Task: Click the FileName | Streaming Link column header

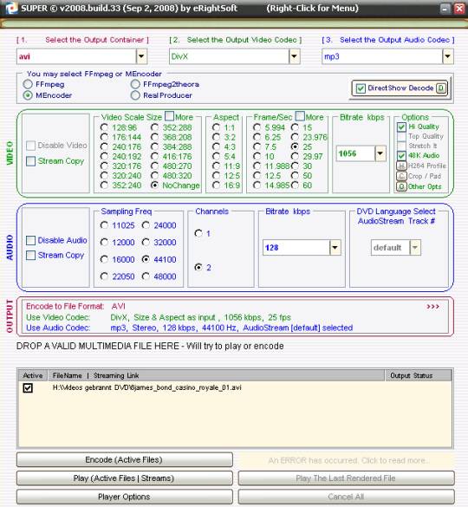Action: point(217,376)
